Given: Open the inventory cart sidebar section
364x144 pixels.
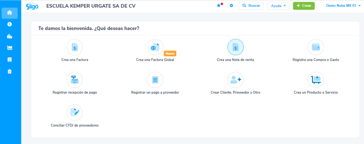Looking at the screenshot, I should [10, 48].
